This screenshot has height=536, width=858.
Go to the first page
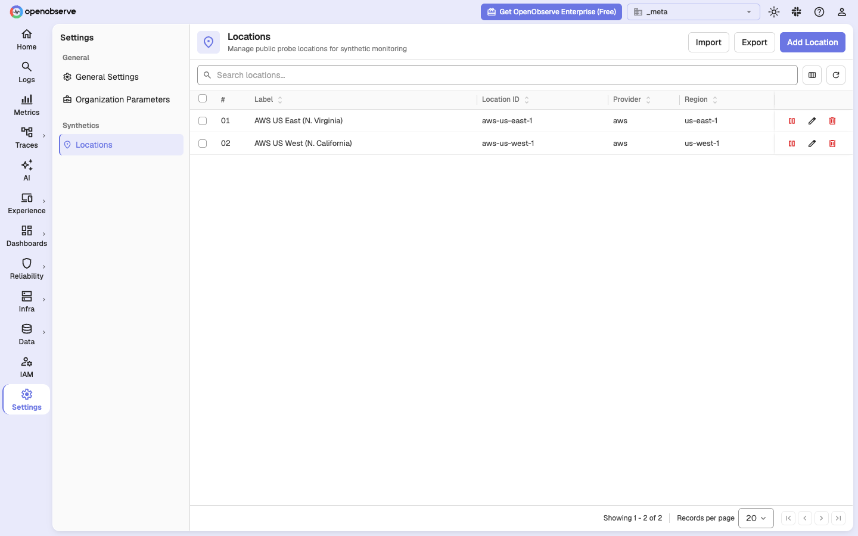[x=788, y=518]
